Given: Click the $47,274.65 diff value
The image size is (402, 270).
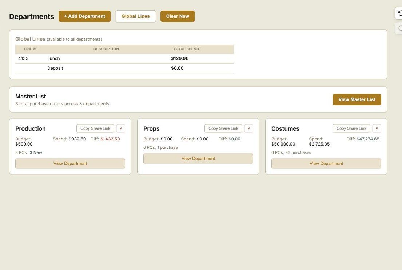Looking at the screenshot, I should click(x=368, y=139).
